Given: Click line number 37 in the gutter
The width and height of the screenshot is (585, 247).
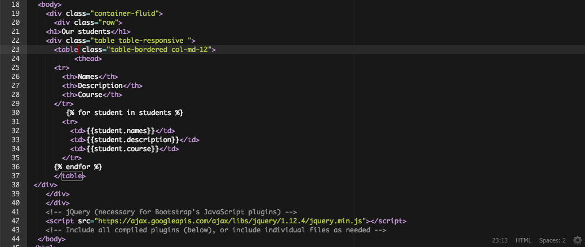Looking at the screenshot, I should click(x=16, y=176).
